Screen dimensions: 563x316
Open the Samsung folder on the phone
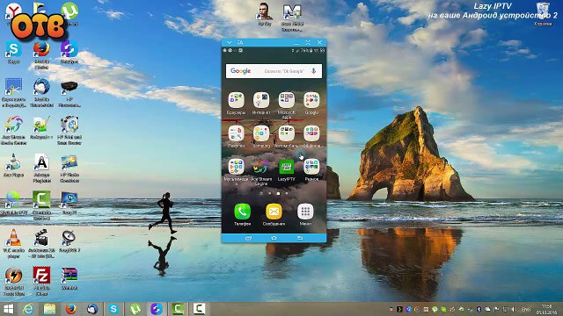point(261,133)
